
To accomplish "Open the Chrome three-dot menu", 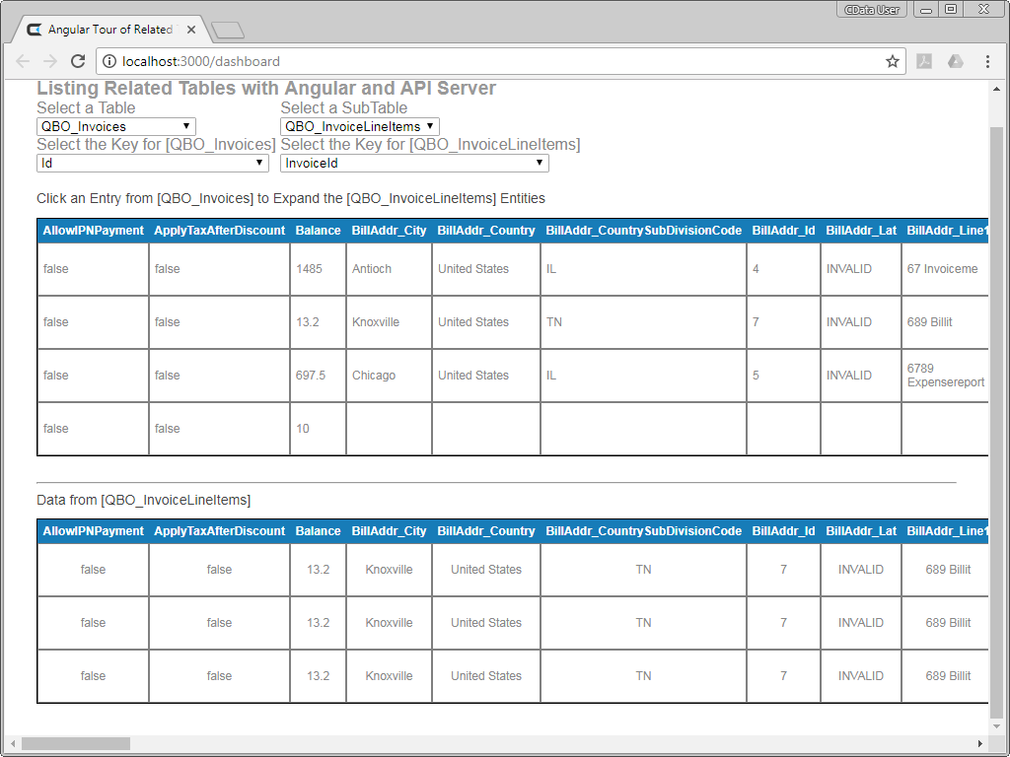I will (x=987, y=61).
